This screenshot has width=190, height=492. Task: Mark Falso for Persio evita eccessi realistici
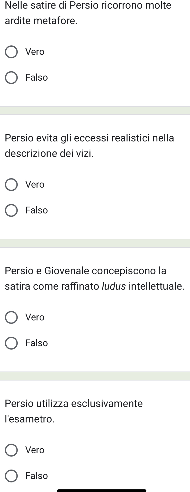pos(11,210)
